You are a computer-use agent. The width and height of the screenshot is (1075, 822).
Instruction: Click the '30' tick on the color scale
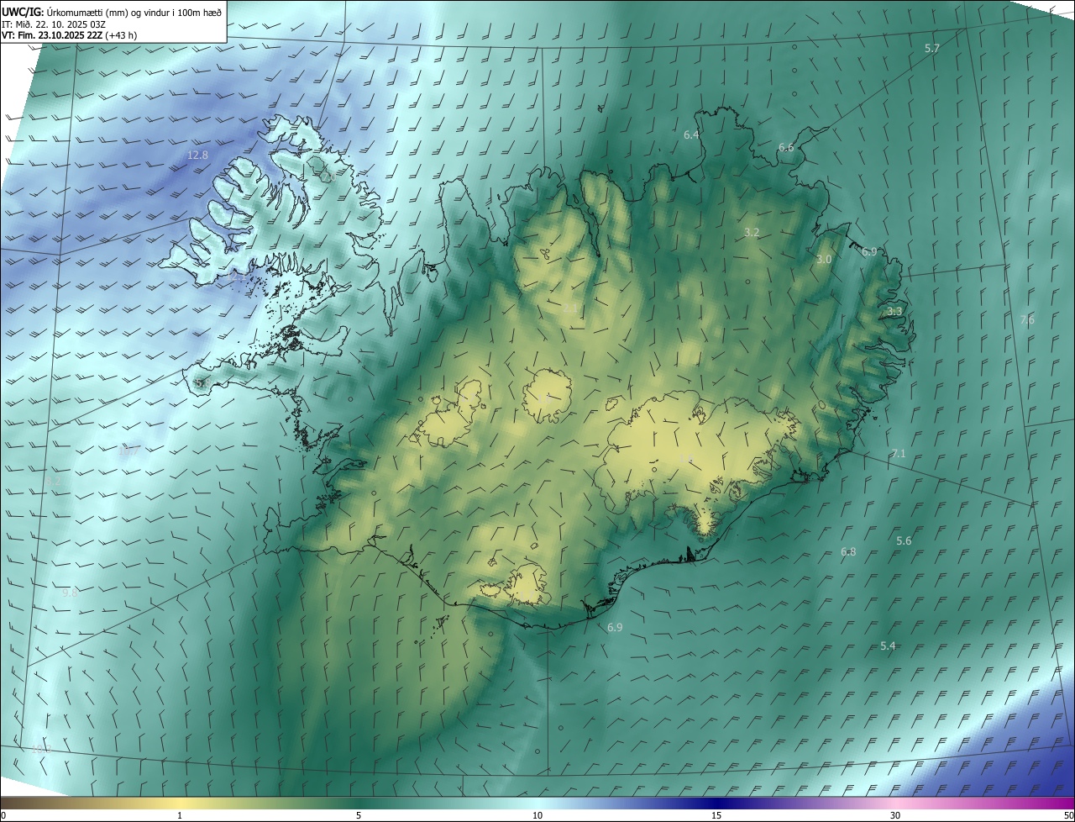(895, 816)
